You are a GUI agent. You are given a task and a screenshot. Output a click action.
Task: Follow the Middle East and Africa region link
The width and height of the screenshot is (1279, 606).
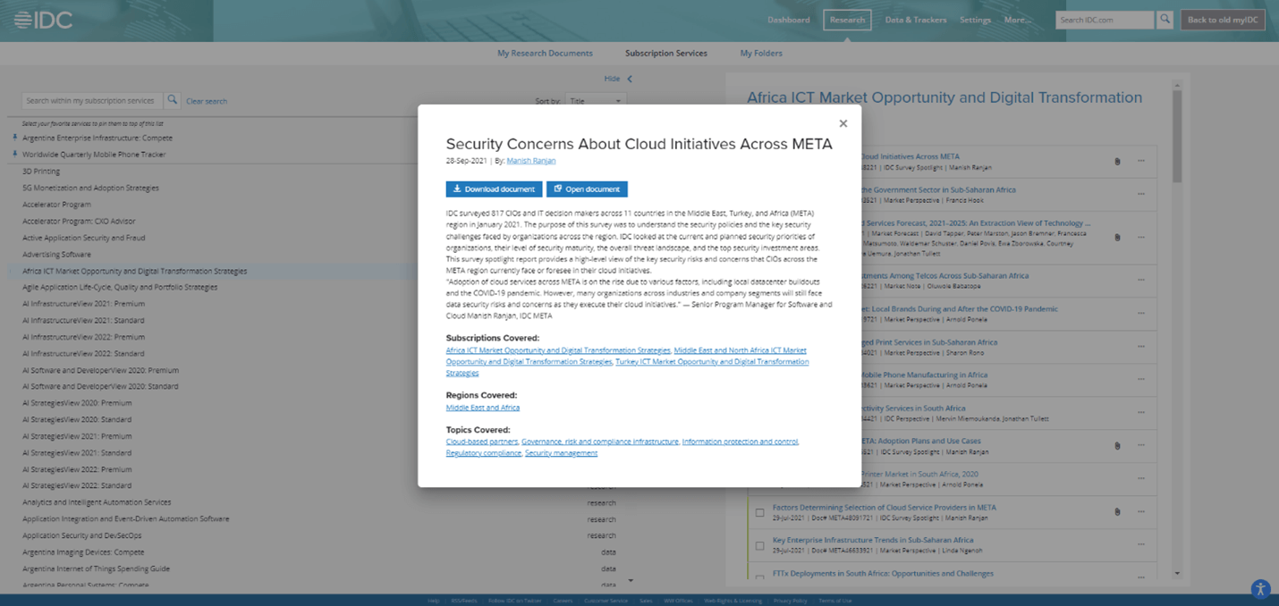pyautogui.click(x=483, y=408)
